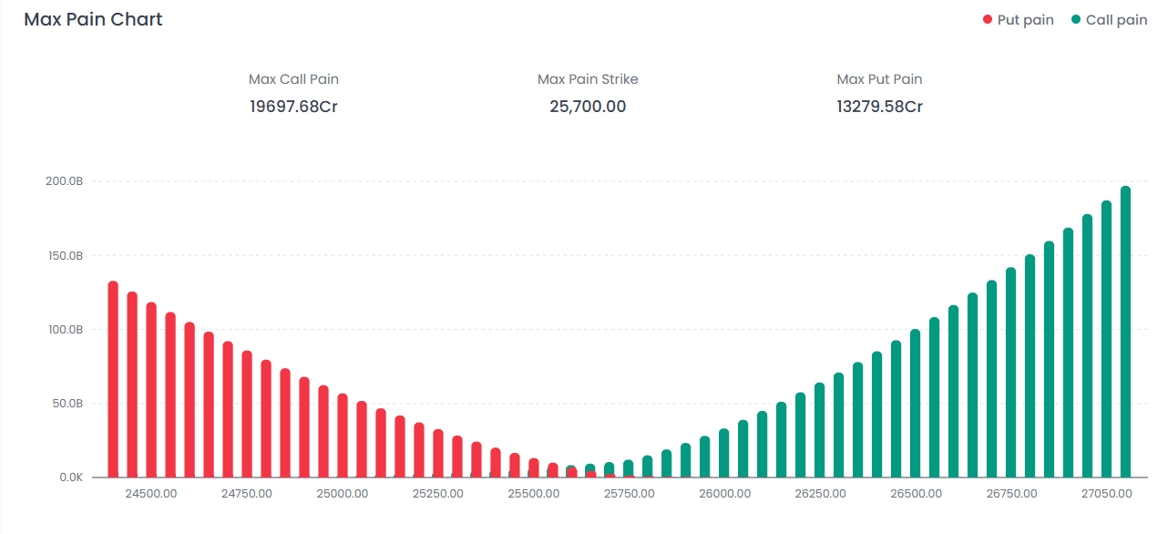
Task: Toggle the Put pain legend series
Action: (1025, 20)
